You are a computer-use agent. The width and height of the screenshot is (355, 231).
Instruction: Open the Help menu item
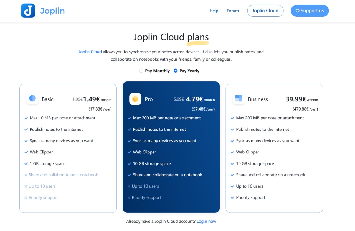click(x=214, y=11)
